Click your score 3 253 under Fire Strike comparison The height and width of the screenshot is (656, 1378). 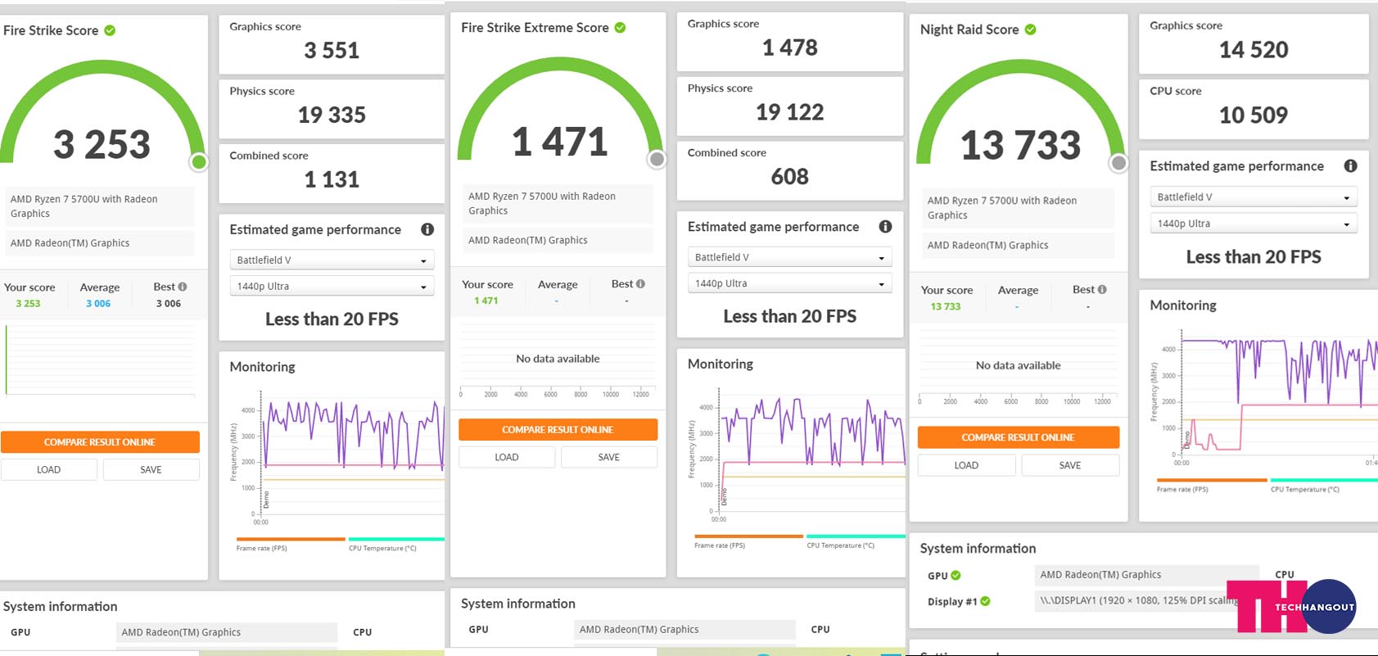coord(28,303)
